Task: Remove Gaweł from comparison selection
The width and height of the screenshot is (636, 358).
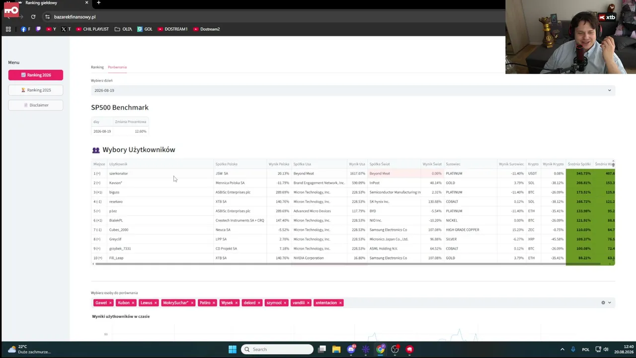Action: (110, 303)
